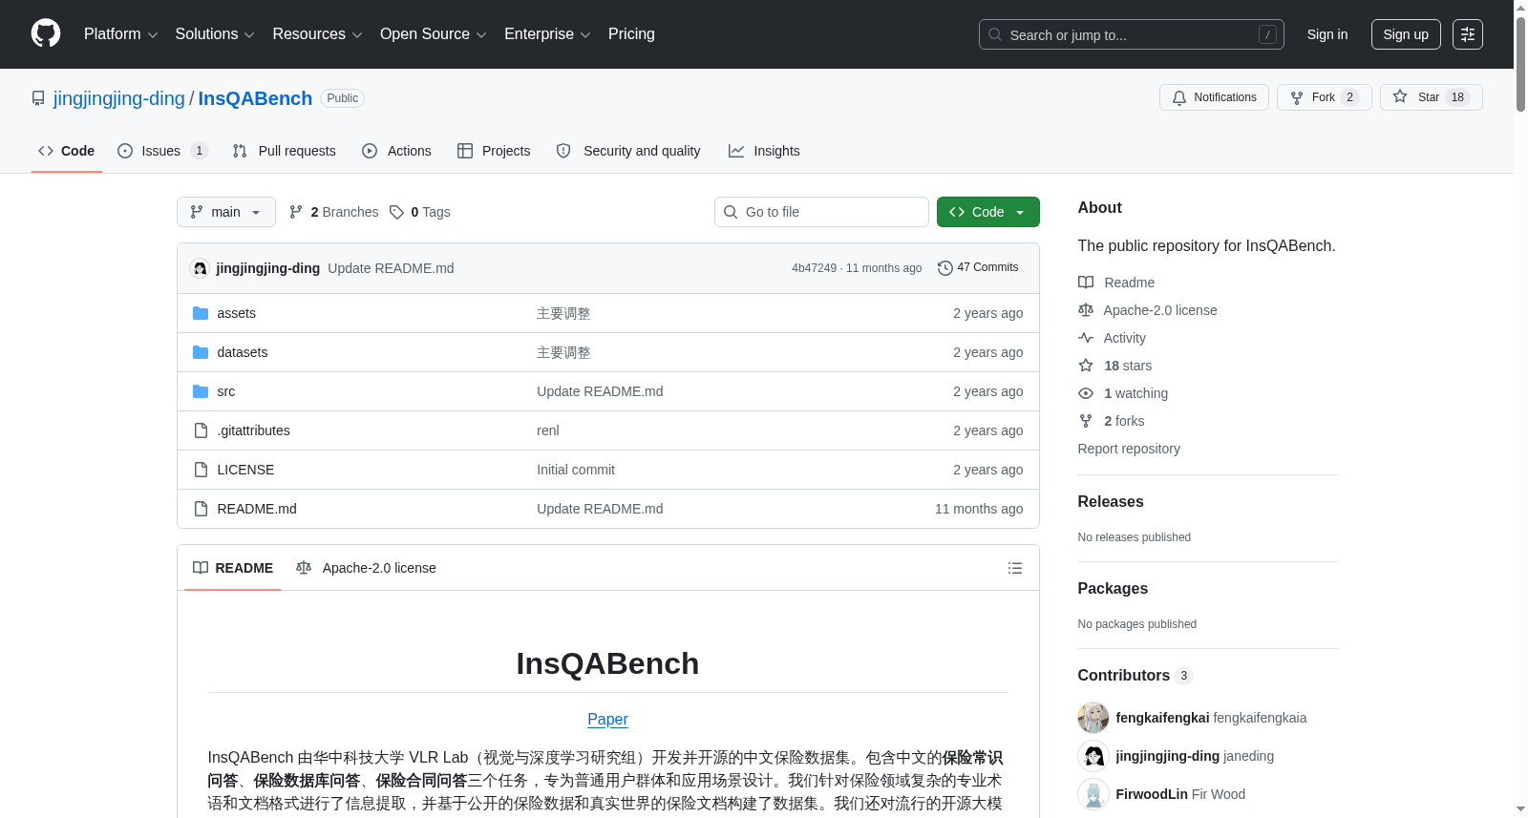This screenshot has width=1528, height=818.
Task: Click Sign in
Action: [x=1327, y=34]
